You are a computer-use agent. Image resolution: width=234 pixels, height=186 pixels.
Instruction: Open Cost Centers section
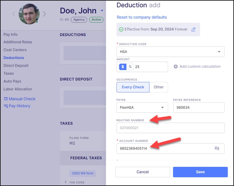[15, 50]
